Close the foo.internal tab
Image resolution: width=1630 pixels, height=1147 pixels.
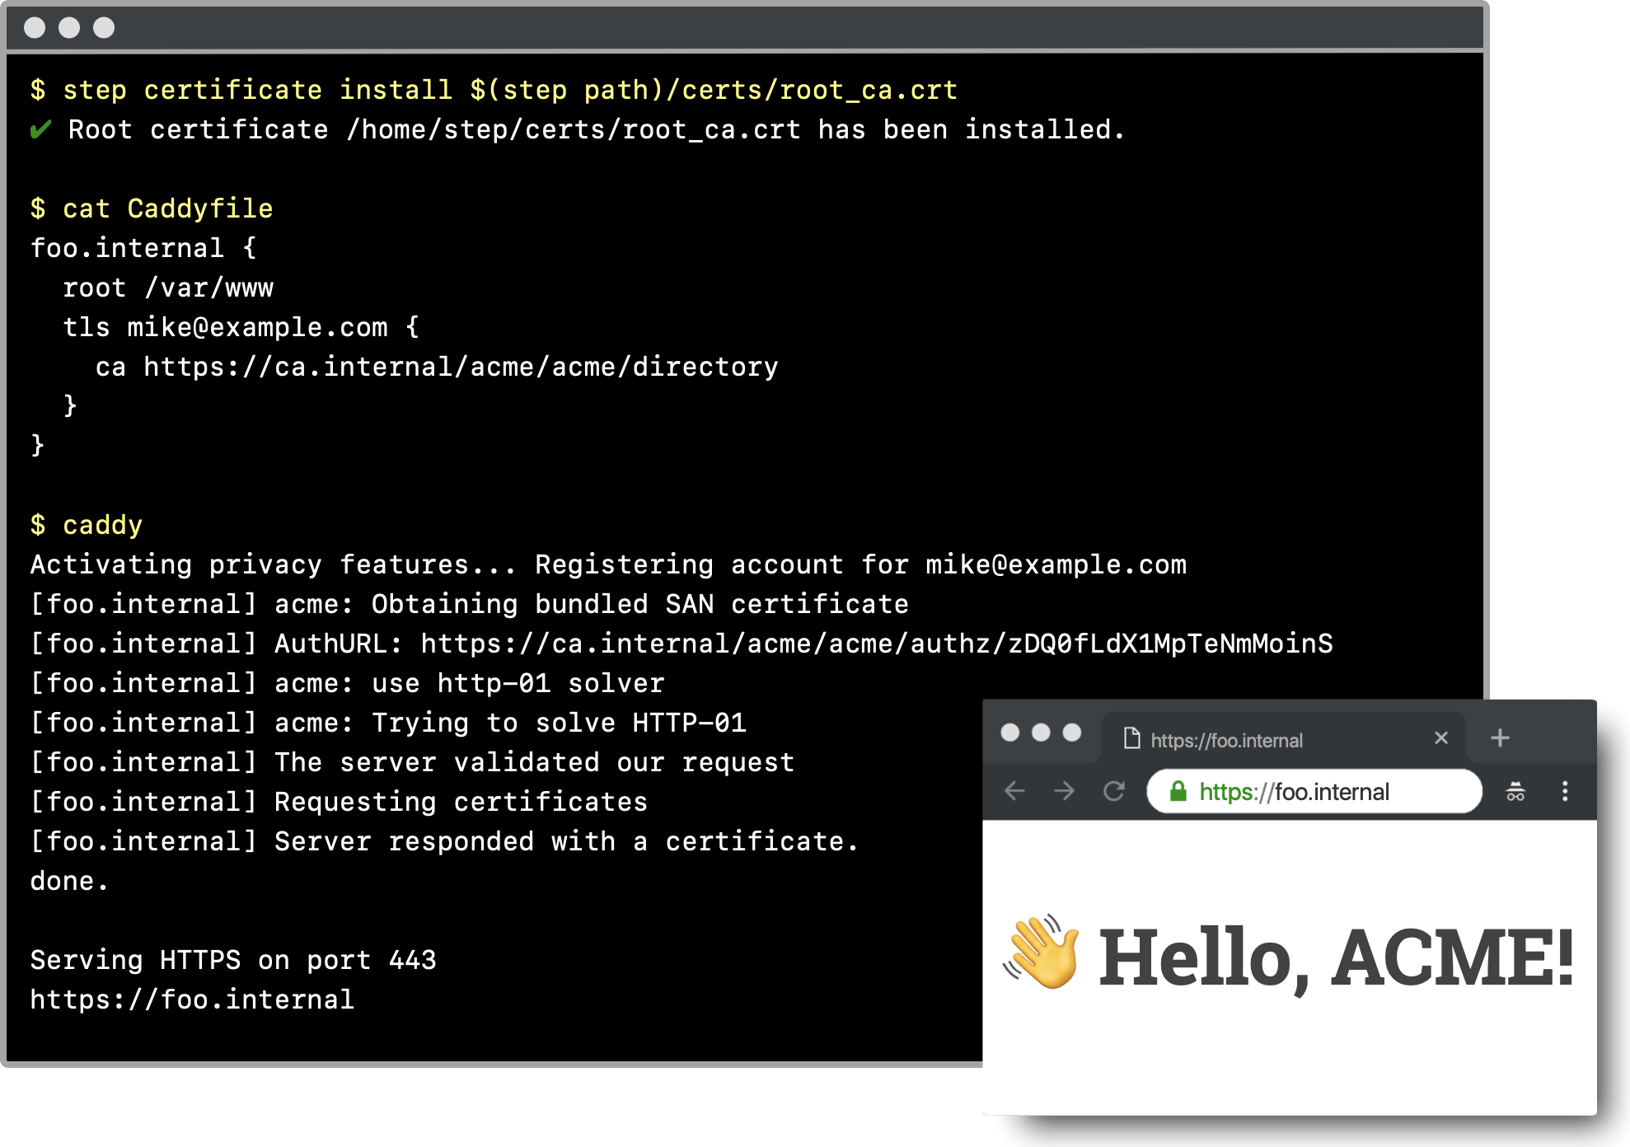[x=1441, y=738]
